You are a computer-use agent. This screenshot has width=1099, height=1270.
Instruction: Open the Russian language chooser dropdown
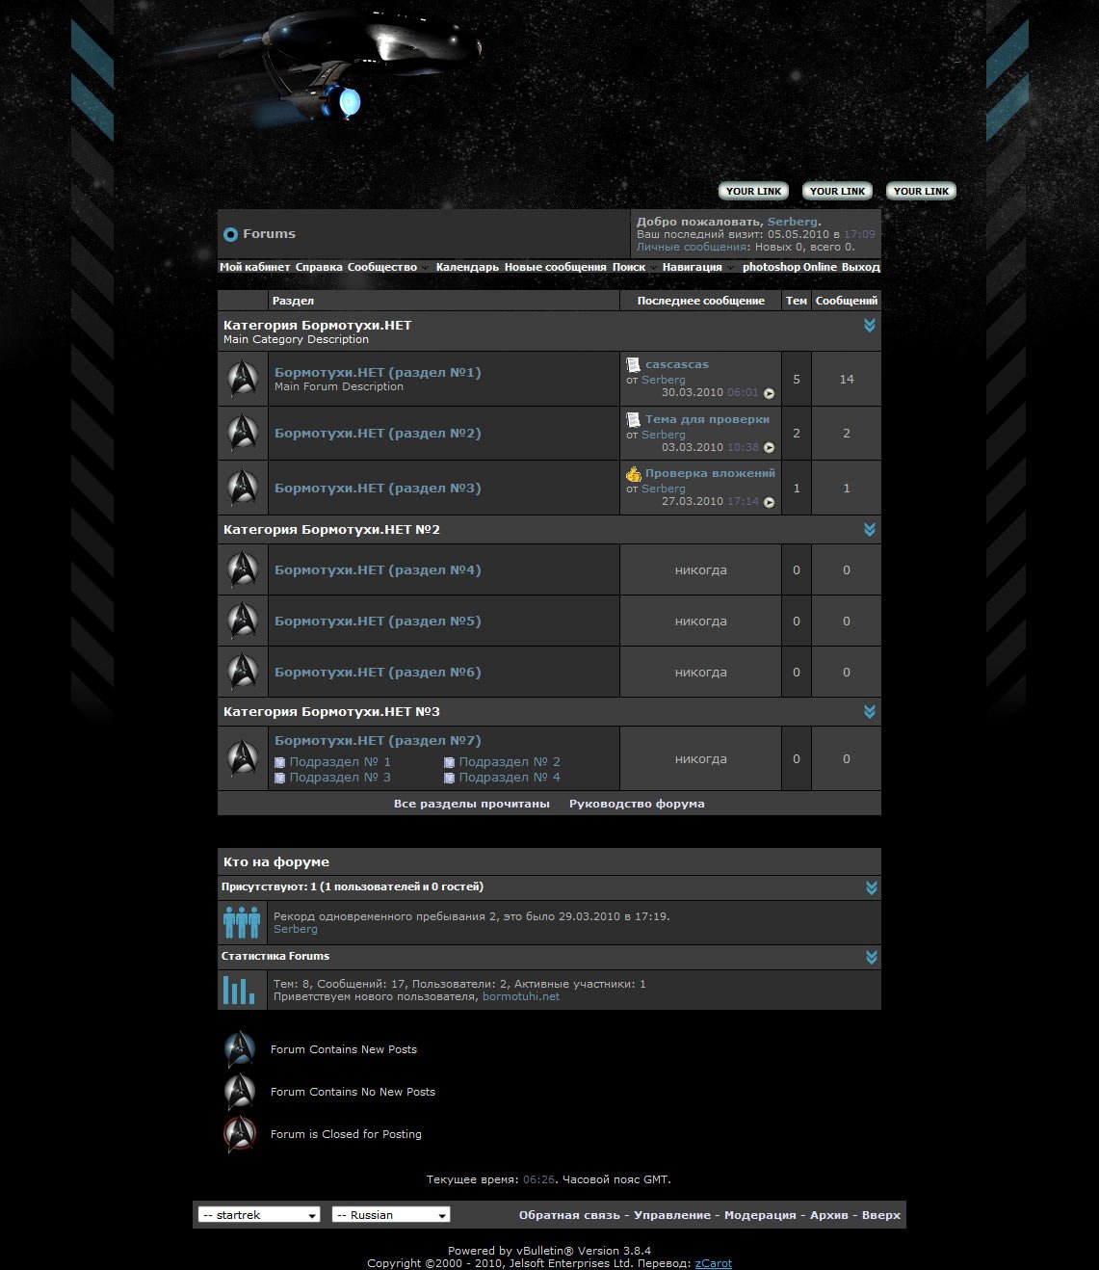[x=391, y=1215]
